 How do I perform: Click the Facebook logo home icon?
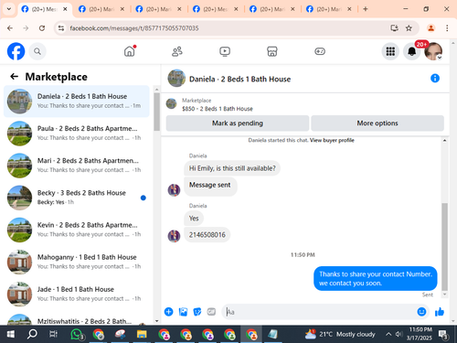[16, 51]
